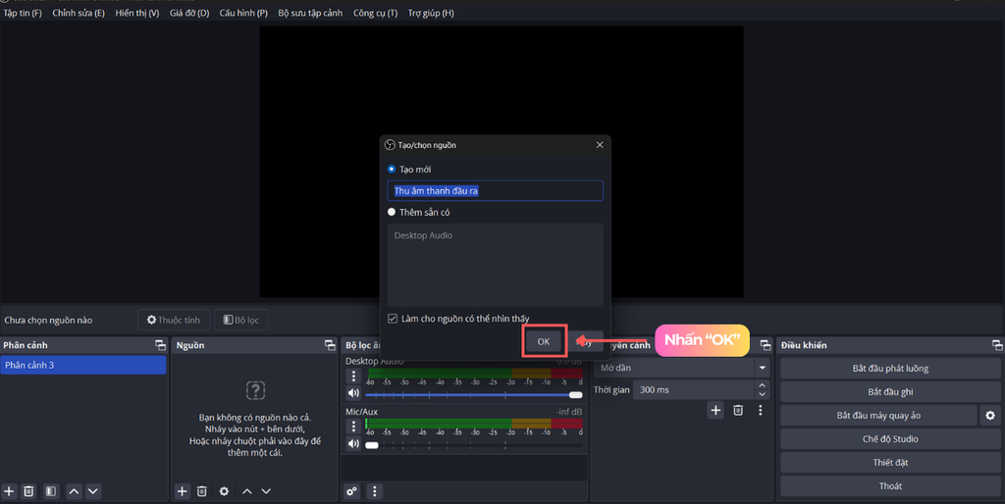Open source properties gear in Nguồn panel toolbar

pos(224,491)
